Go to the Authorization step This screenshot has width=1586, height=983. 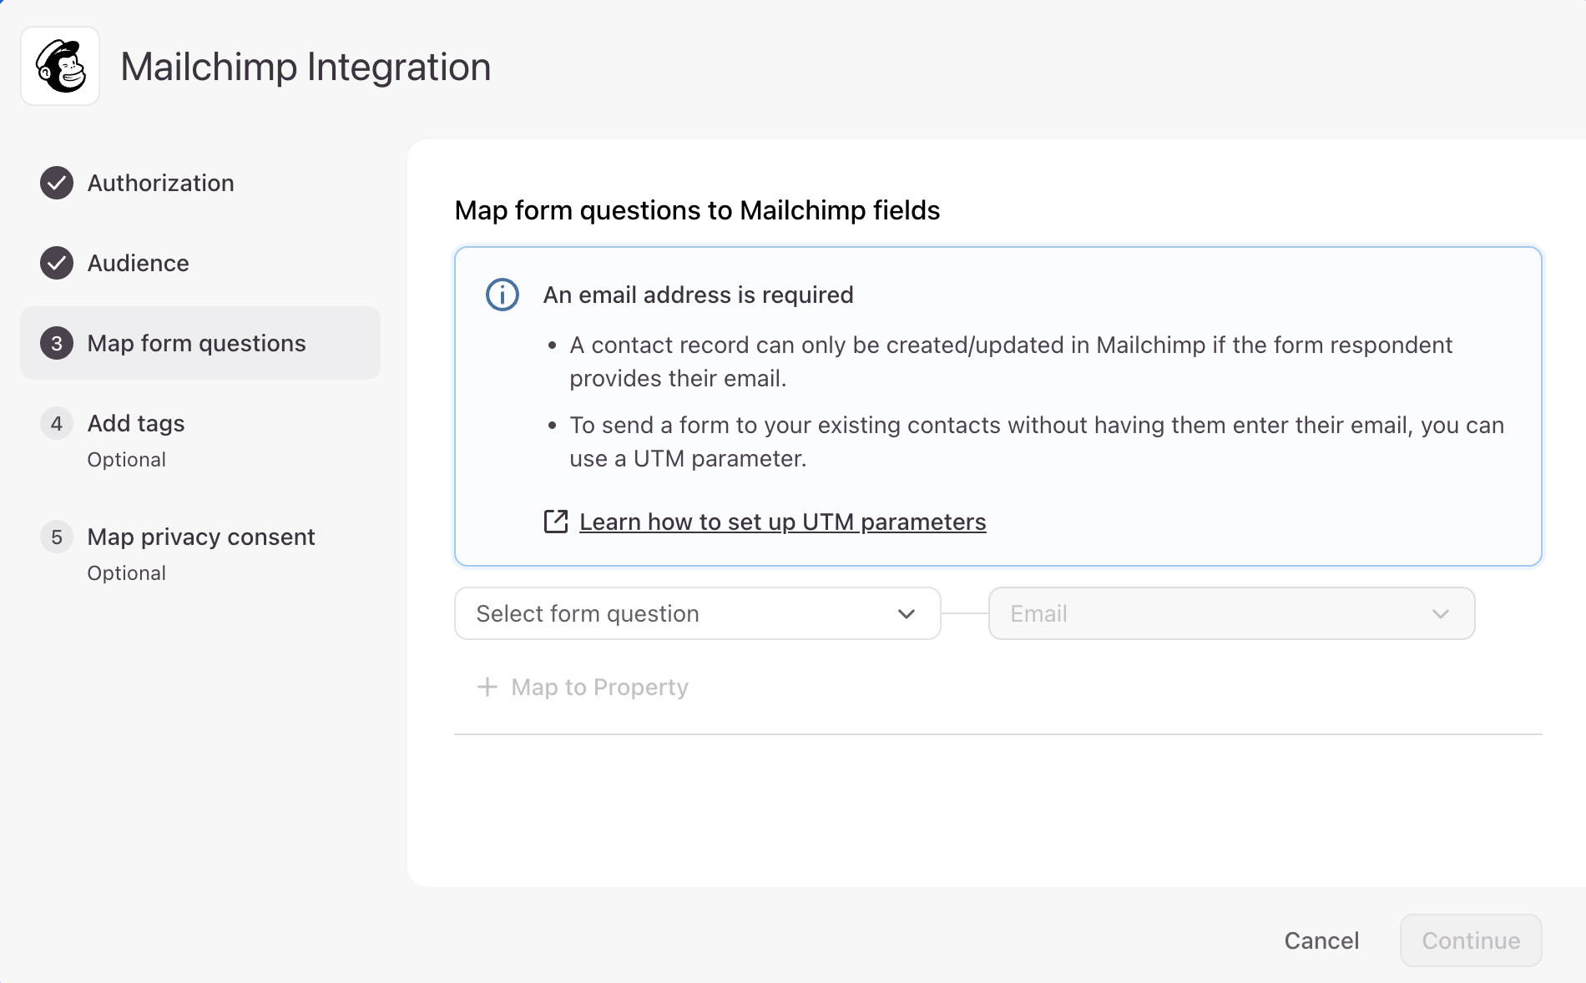click(x=200, y=183)
